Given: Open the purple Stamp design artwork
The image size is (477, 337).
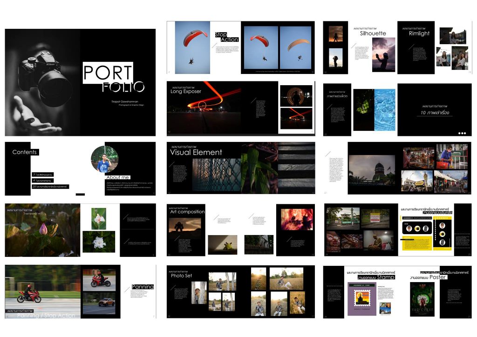Looking at the screenshot, I should pos(361,300).
